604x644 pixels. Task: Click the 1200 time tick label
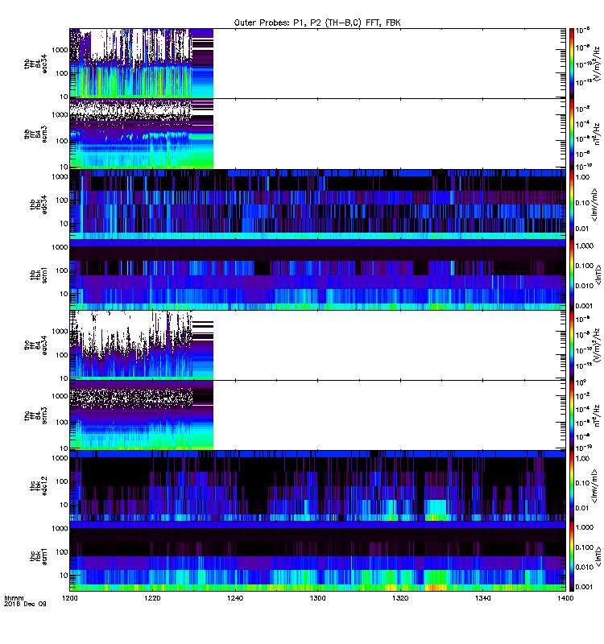(70, 598)
